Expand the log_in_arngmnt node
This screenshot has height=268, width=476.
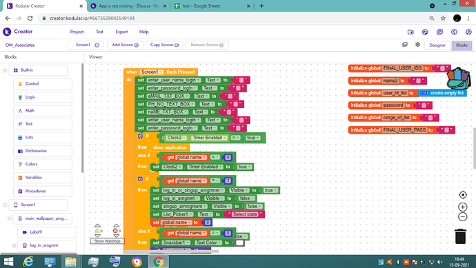(14, 246)
